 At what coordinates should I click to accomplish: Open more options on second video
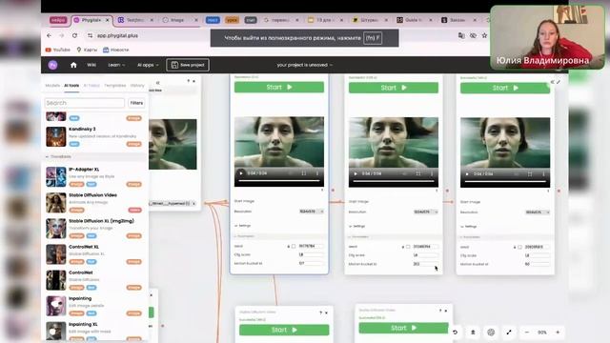coord(432,173)
